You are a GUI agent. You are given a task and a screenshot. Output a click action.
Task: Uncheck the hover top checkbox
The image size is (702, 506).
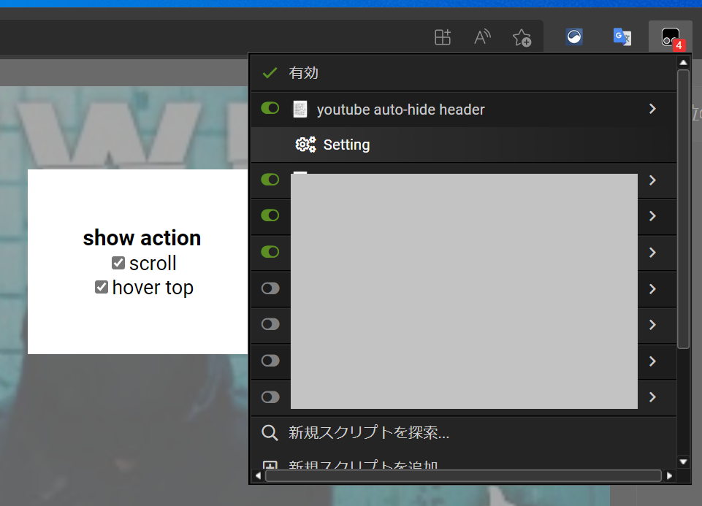coord(102,287)
